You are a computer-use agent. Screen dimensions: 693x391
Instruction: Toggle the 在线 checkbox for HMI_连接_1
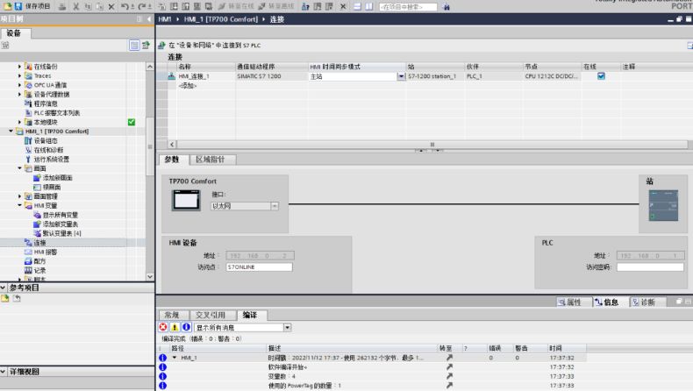[x=601, y=76]
